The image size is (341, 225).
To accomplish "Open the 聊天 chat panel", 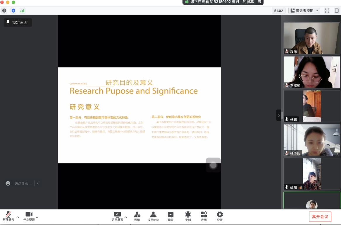I will (x=170, y=216).
